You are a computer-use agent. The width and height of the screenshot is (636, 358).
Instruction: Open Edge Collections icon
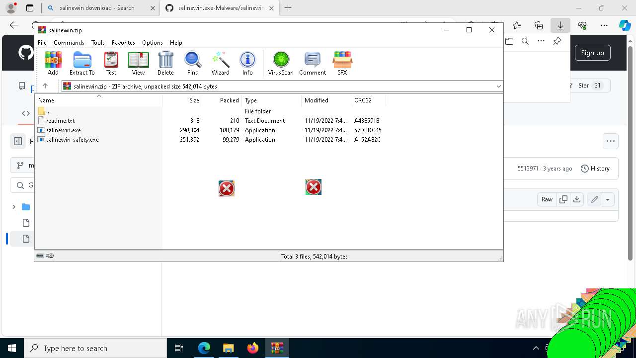click(539, 25)
